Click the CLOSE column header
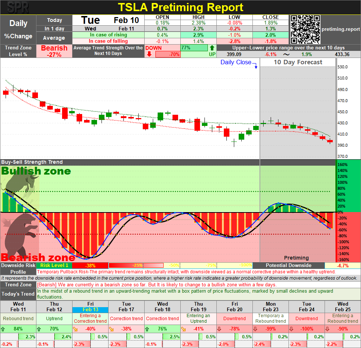 click(x=271, y=17)
